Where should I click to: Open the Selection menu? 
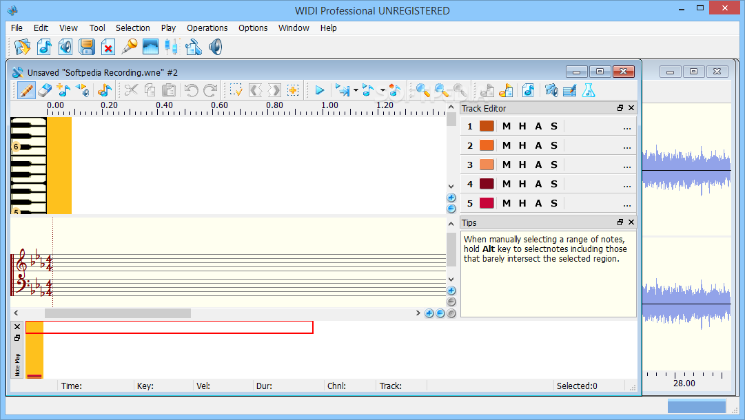[x=132, y=28]
